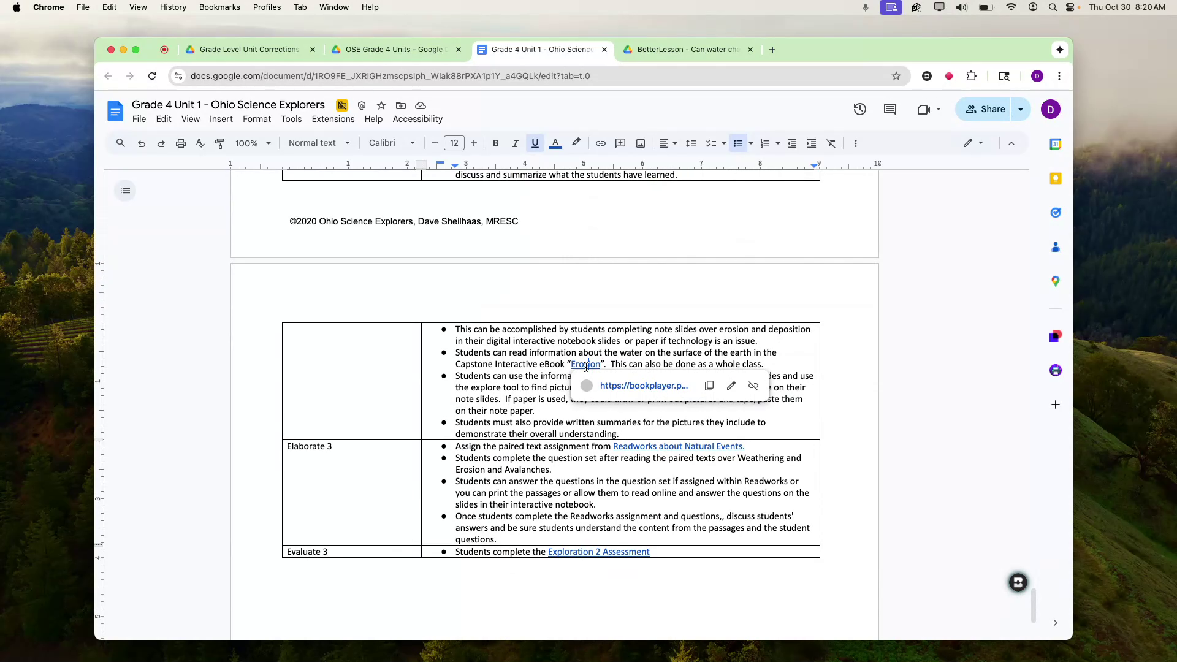The height and width of the screenshot is (662, 1177).
Task: Open the font family dropdown
Action: click(x=391, y=143)
